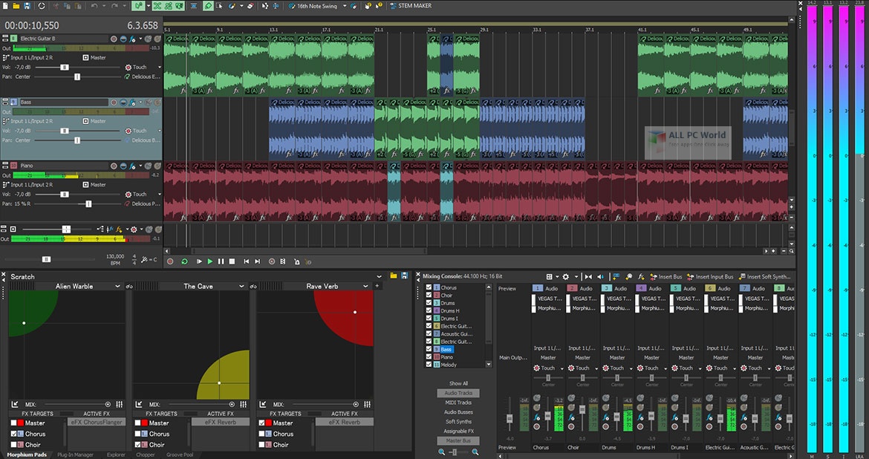869x459 pixels.
Task: Jump to project end in transport bar
Action: click(x=258, y=261)
